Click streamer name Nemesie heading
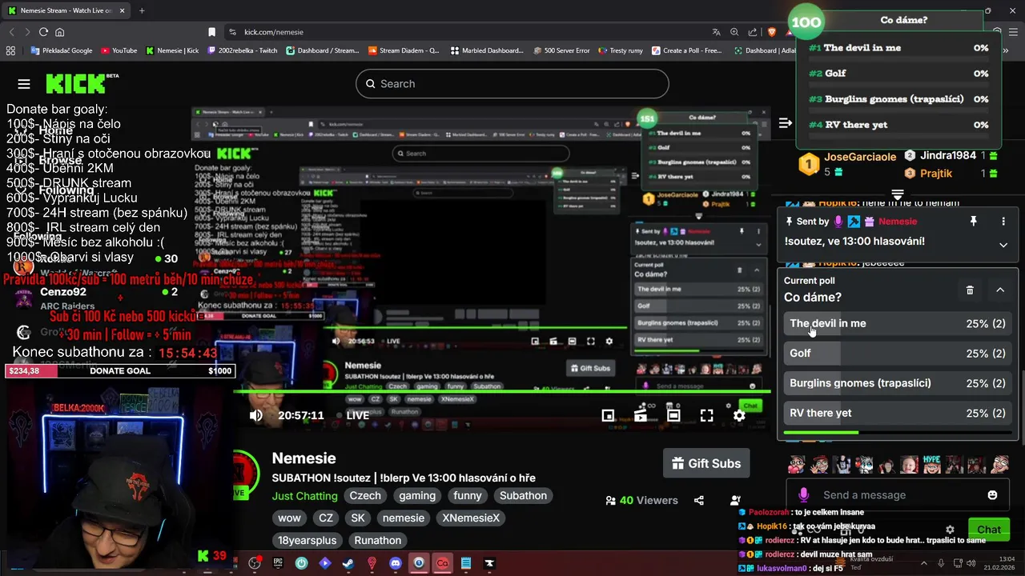This screenshot has width=1025, height=576. [303, 458]
